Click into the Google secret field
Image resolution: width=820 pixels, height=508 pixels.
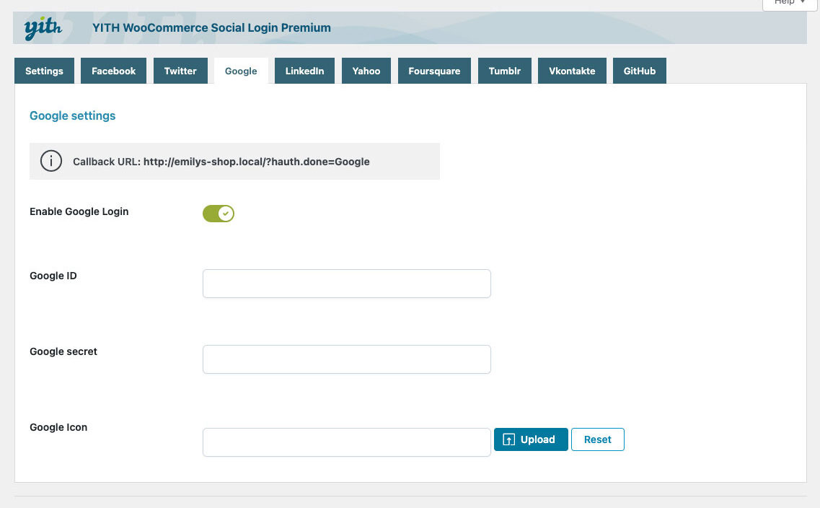click(346, 359)
